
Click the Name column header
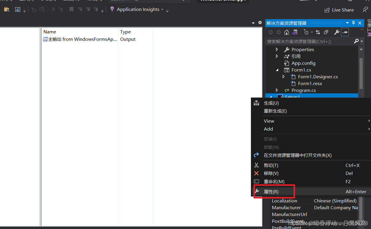pyautogui.click(x=80, y=32)
